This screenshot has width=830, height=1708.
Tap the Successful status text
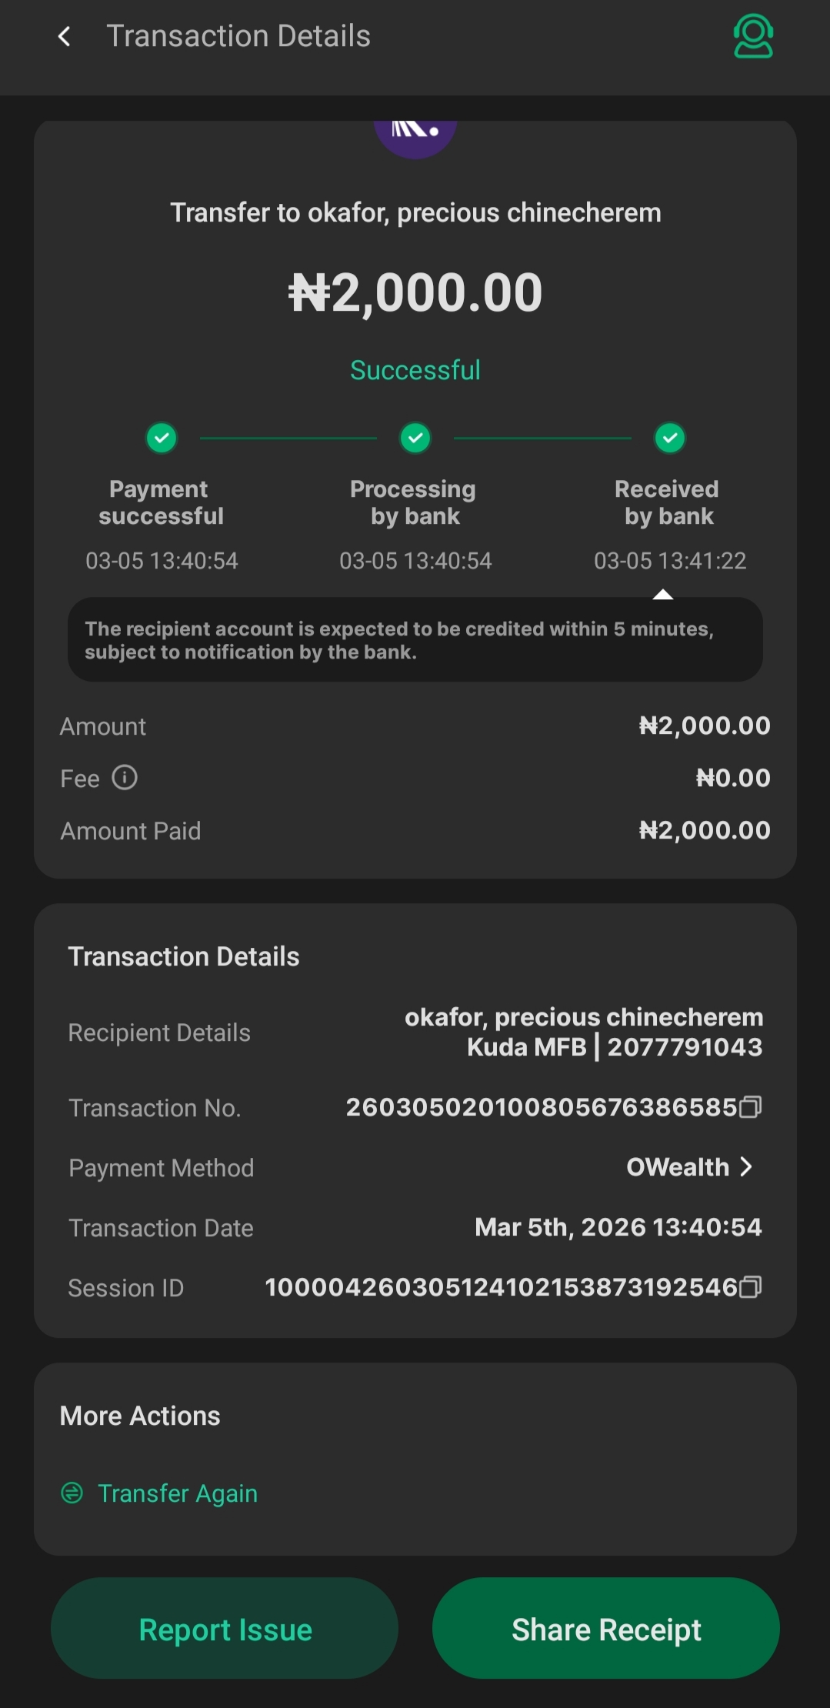coord(415,370)
